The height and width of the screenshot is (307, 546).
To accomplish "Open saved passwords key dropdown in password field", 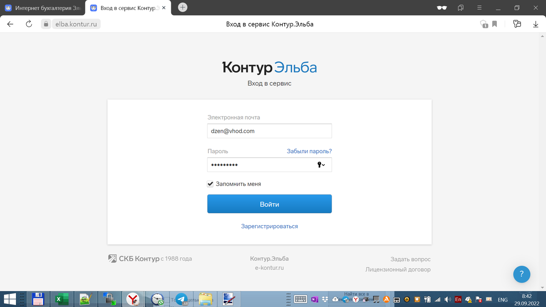I will [x=321, y=165].
